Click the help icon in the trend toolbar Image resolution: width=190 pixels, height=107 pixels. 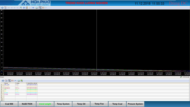tap(2, 8)
